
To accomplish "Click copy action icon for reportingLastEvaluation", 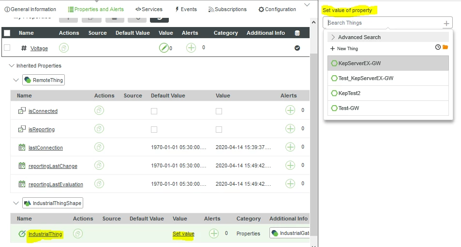I will point(99,184).
